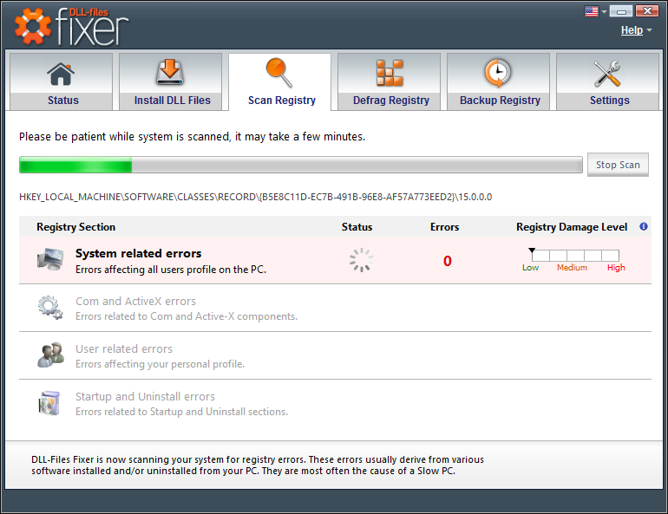Viewport: 668px width, 514px height.
Task: Click the Status column header
Action: click(357, 227)
